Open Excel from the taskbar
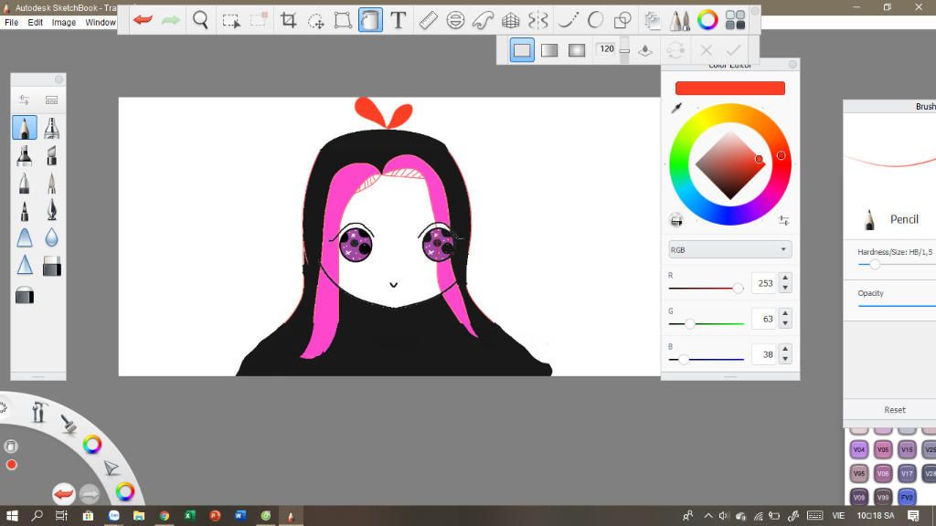This screenshot has height=526, width=936. (x=190, y=516)
